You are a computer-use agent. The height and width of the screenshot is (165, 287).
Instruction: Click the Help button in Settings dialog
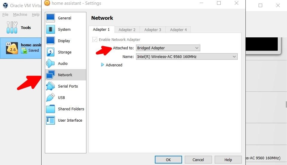click(228, 160)
